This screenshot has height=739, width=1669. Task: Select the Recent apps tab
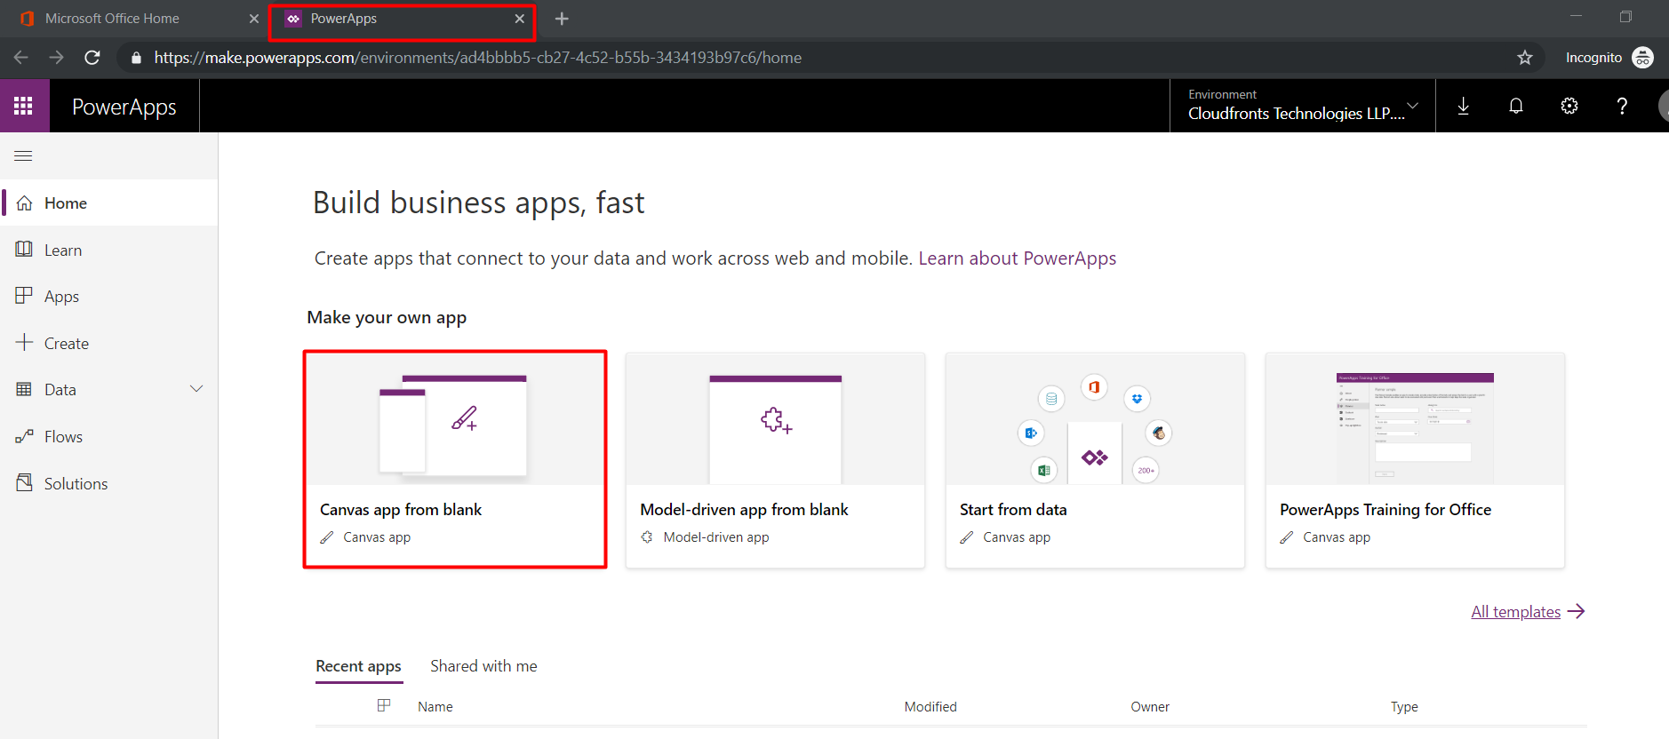click(358, 666)
